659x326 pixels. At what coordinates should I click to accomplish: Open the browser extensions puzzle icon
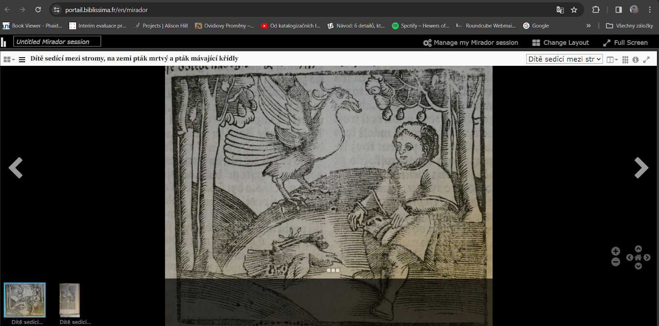pyautogui.click(x=596, y=9)
